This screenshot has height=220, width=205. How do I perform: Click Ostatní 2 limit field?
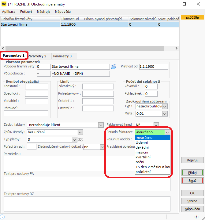tap(98, 108)
